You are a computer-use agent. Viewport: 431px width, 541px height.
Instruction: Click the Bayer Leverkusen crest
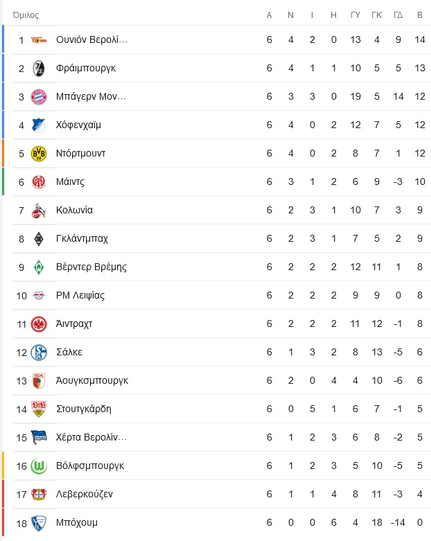(x=39, y=495)
